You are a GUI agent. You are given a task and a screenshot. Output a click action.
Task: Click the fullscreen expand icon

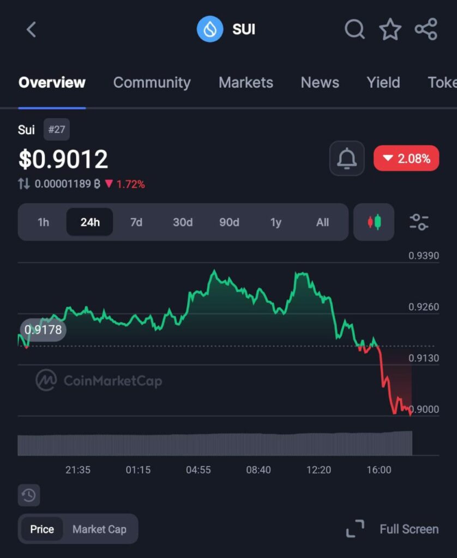point(356,529)
